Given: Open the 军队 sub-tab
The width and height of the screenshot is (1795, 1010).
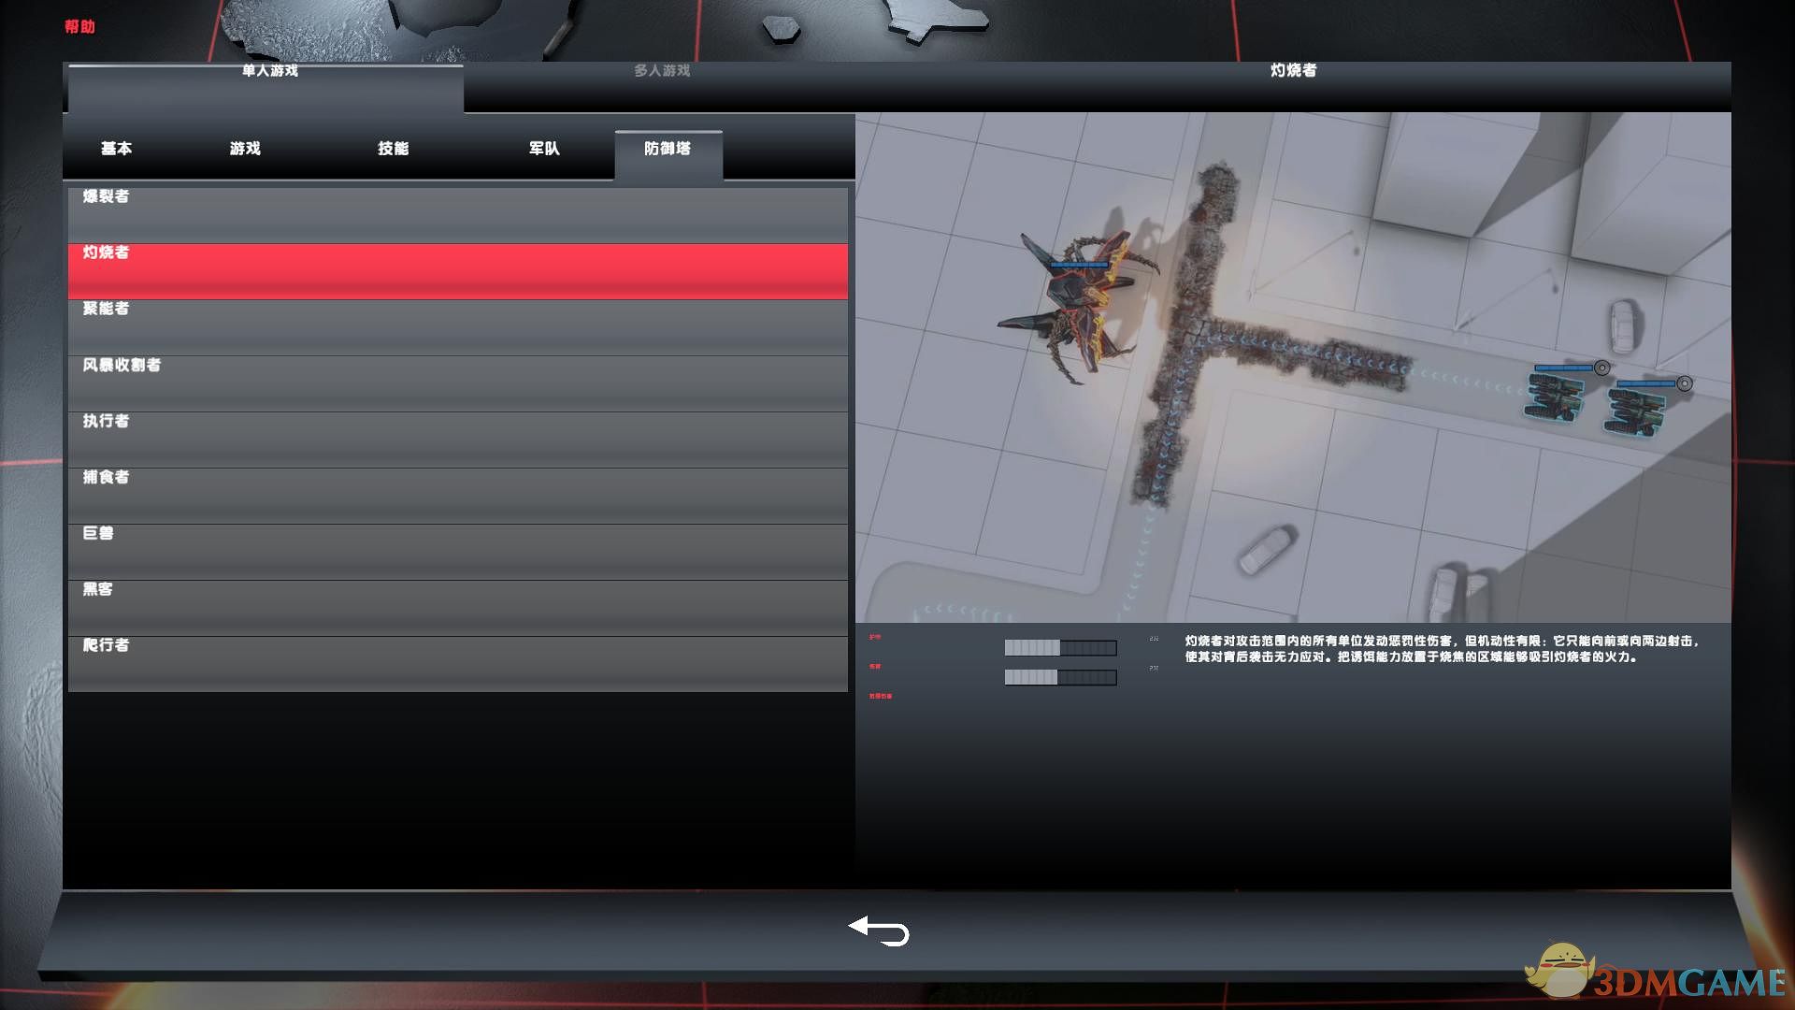Looking at the screenshot, I should coord(544,149).
